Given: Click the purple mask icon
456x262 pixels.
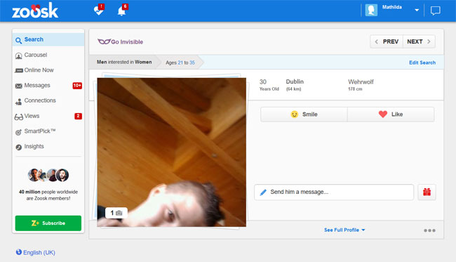Looking at the screenshot, I should (104, 41).
